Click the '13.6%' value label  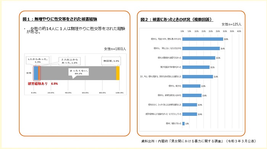[204, 95]
